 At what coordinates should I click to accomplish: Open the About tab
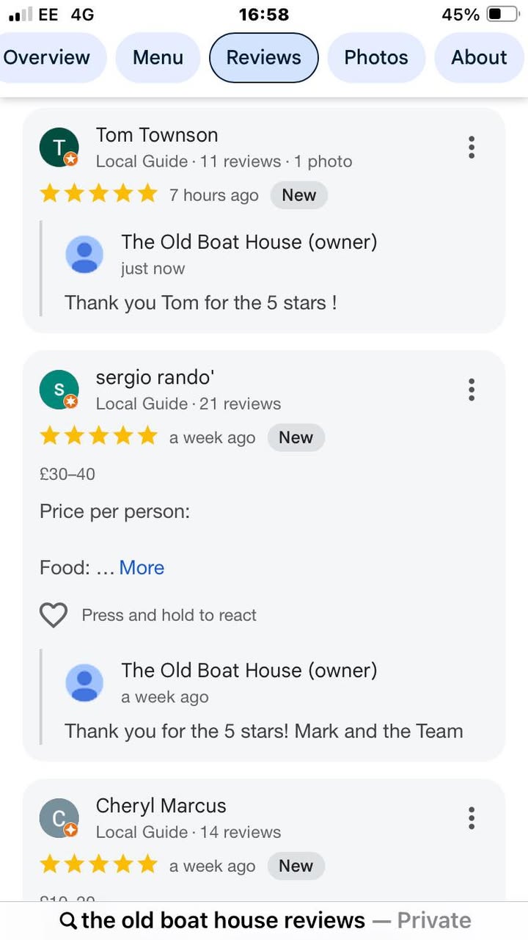479,57
